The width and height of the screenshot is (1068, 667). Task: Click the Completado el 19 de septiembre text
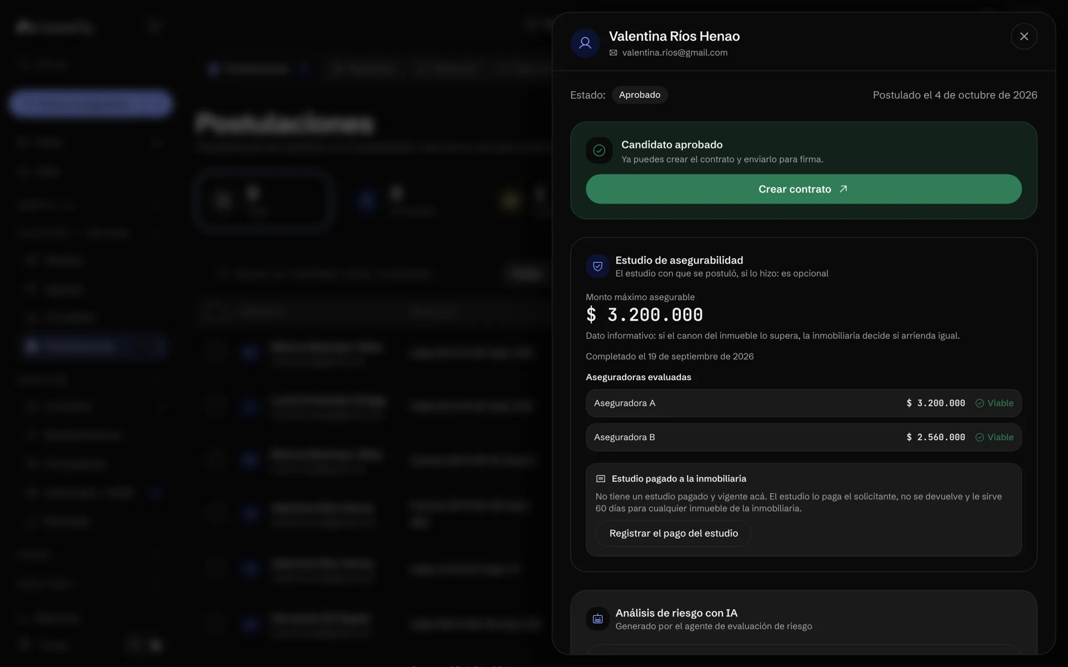click(x=669, y=357)
